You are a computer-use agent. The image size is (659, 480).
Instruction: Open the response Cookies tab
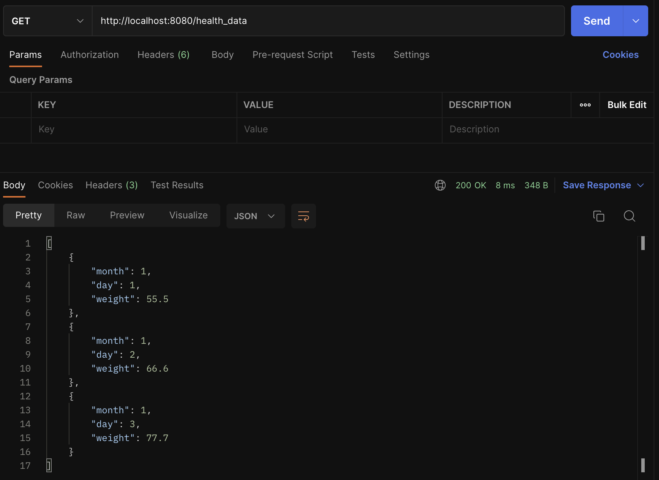[x=56, y=185]
